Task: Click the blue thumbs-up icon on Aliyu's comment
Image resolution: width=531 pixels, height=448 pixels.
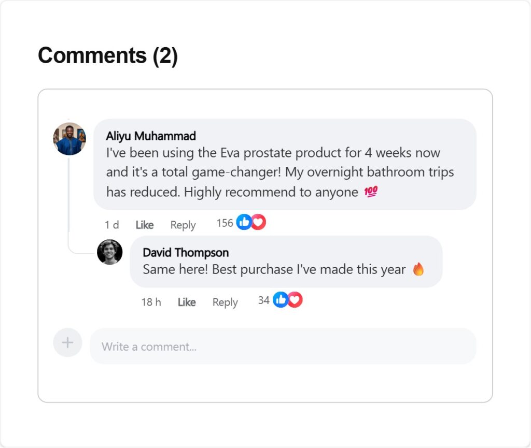Action: (x=244, y=223)
